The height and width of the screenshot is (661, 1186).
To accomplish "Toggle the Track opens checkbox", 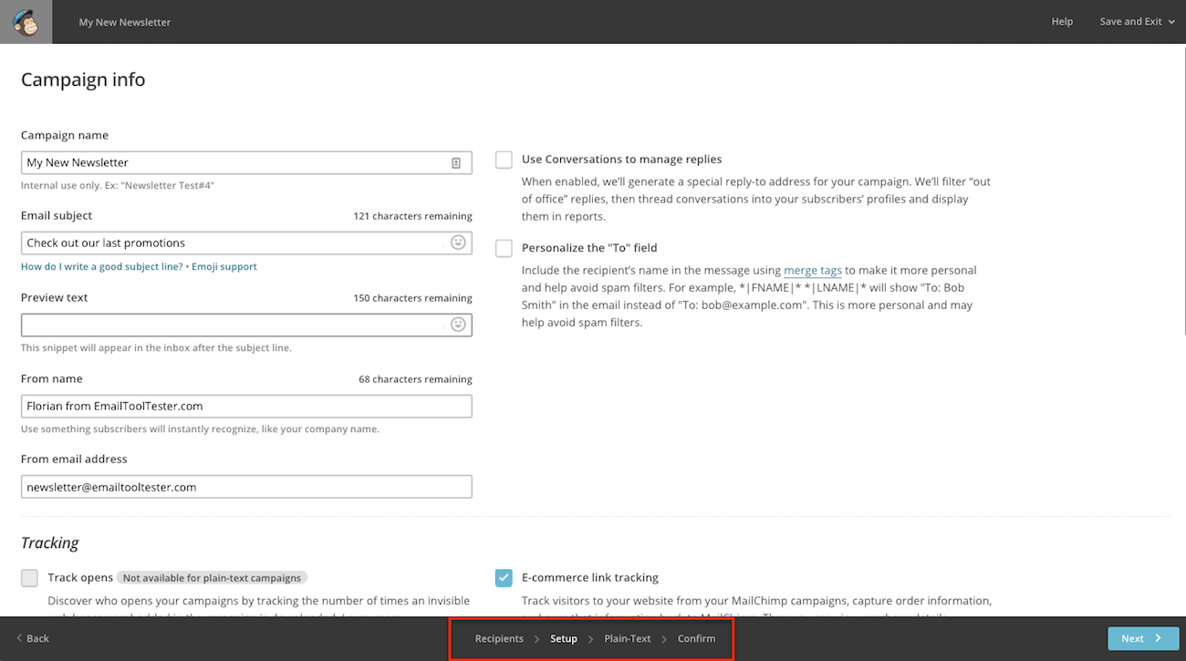I will [30, 578].
